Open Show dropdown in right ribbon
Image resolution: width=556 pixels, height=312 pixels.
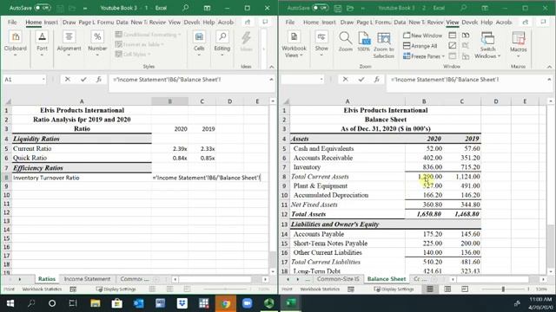[x=321, y=44]
